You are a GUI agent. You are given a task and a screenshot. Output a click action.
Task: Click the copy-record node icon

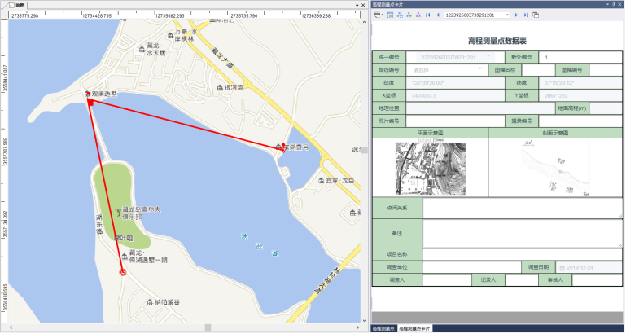click(400, 15)
